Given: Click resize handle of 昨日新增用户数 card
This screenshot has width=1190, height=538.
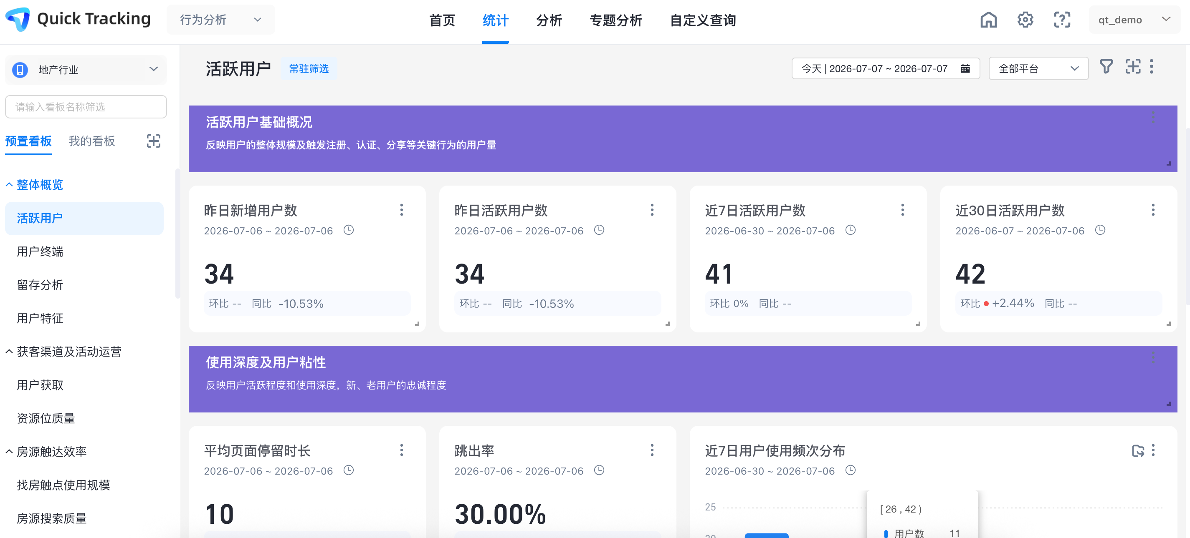Looking at the screenshot, I should pyautogui.click(x=417, y=324).
